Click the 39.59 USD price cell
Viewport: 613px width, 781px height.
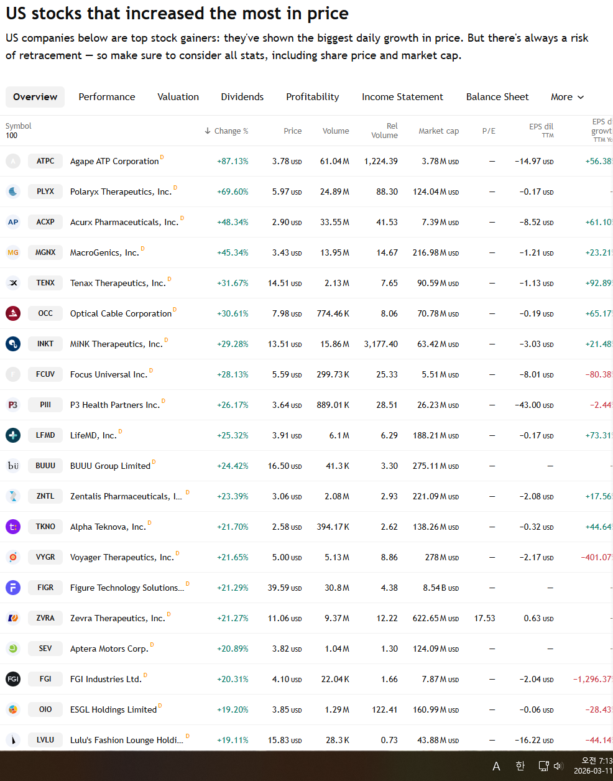pos(285,588)
